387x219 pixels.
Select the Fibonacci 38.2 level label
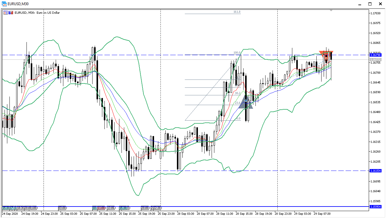(237, 93)
